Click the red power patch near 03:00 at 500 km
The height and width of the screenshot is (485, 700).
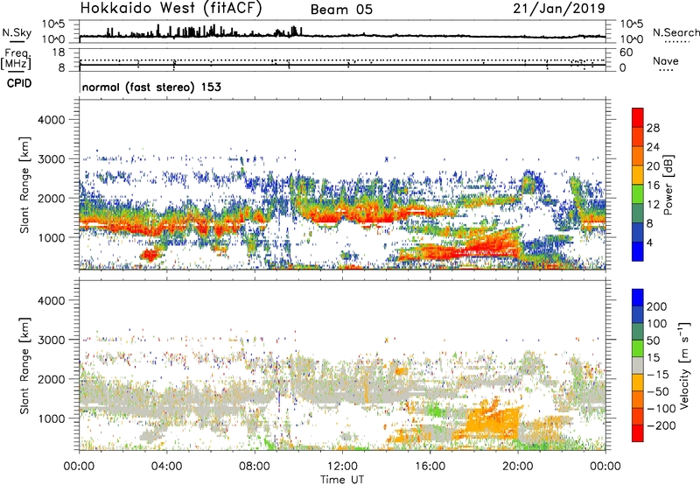150,256
